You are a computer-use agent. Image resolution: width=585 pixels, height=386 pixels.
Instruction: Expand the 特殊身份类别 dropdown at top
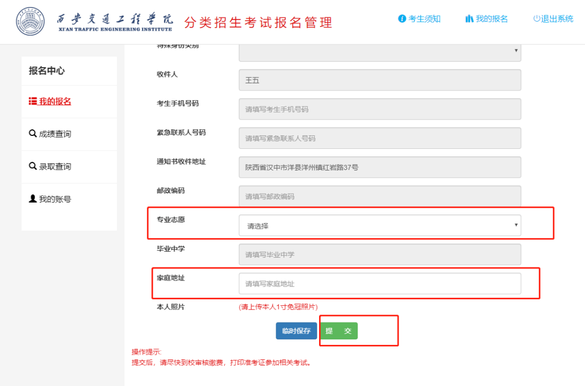point(380,51)
